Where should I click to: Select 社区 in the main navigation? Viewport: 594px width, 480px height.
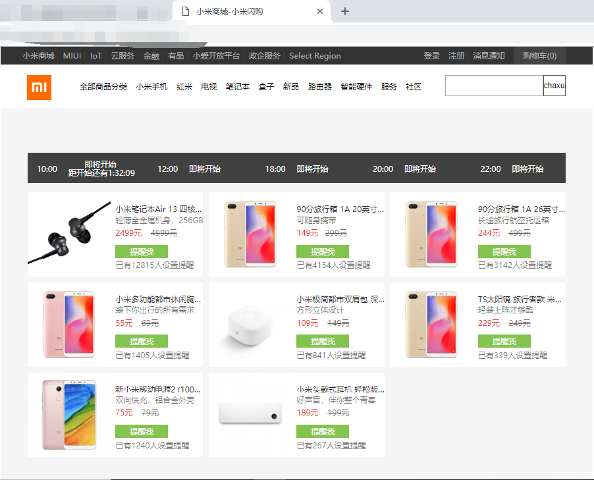(414, 87)
